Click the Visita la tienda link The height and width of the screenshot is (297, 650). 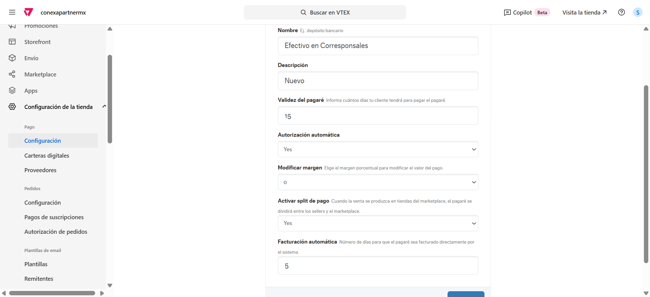click(x=584, y=13)
